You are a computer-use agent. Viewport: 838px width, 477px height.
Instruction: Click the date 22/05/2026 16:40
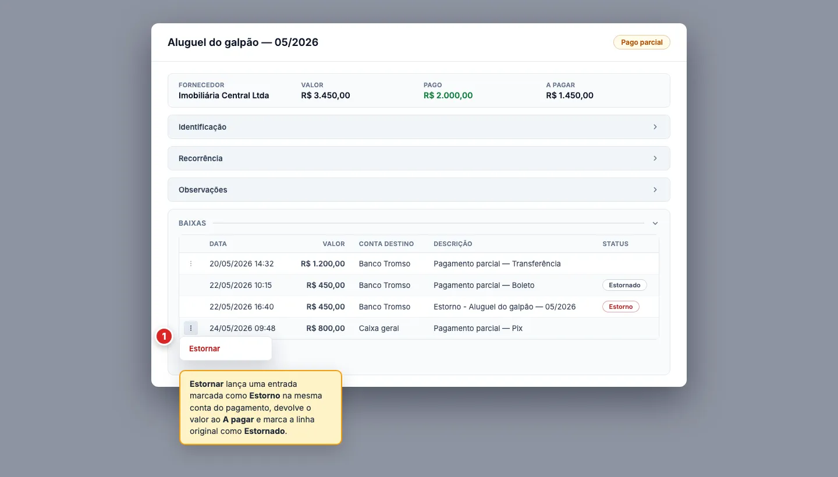[x=242, y=307]
